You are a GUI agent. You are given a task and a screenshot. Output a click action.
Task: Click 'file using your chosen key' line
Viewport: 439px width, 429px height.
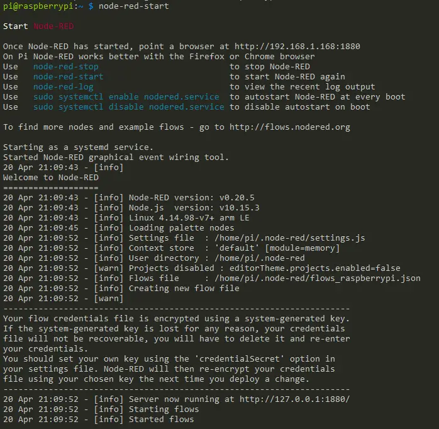pos(156,379)
